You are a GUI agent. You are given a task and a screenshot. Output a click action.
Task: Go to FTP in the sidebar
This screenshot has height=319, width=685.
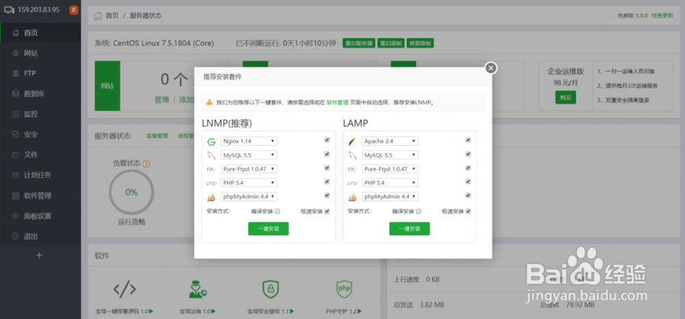tap(40, 73)
